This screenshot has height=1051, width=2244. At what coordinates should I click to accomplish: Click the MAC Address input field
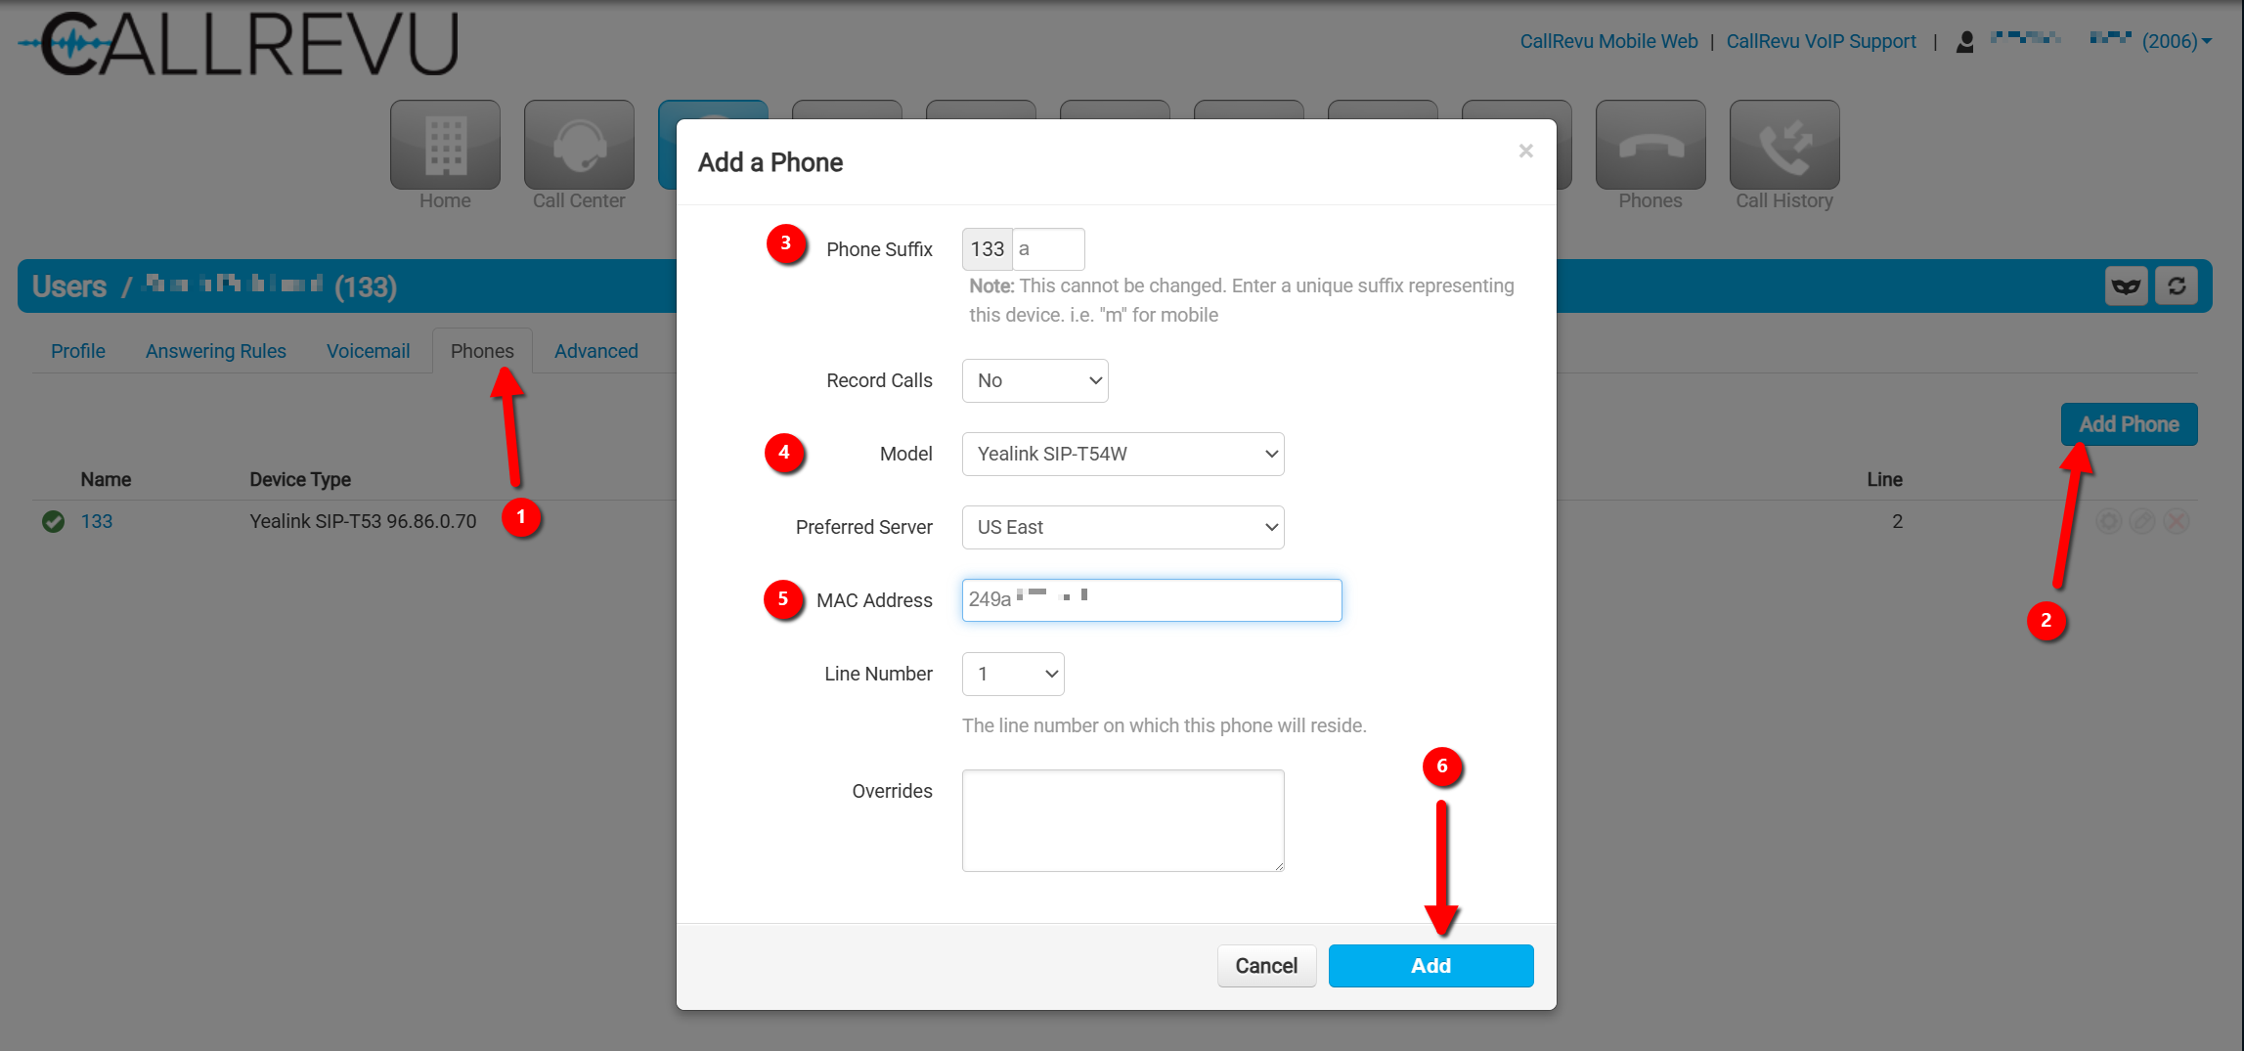[x=1152, y=600]
